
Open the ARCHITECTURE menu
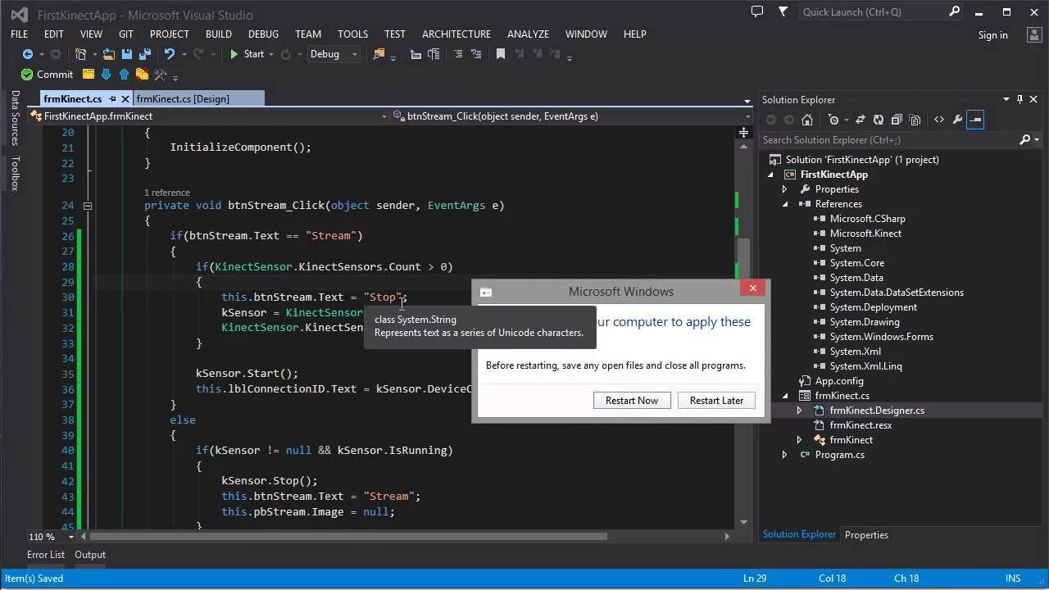click(x=456, y=34)
